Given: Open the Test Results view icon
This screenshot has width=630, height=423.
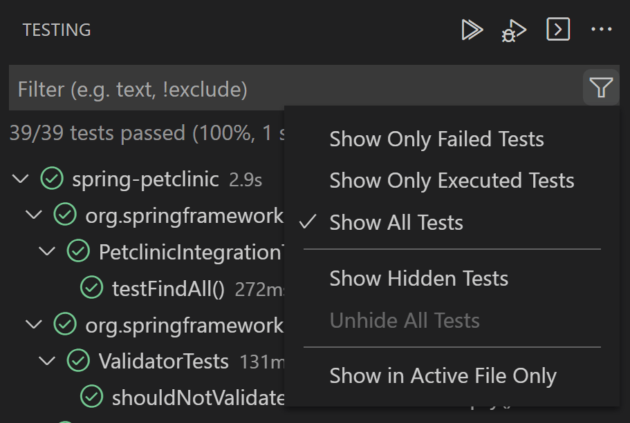Looking at the screenshot, I should point(558,30).
